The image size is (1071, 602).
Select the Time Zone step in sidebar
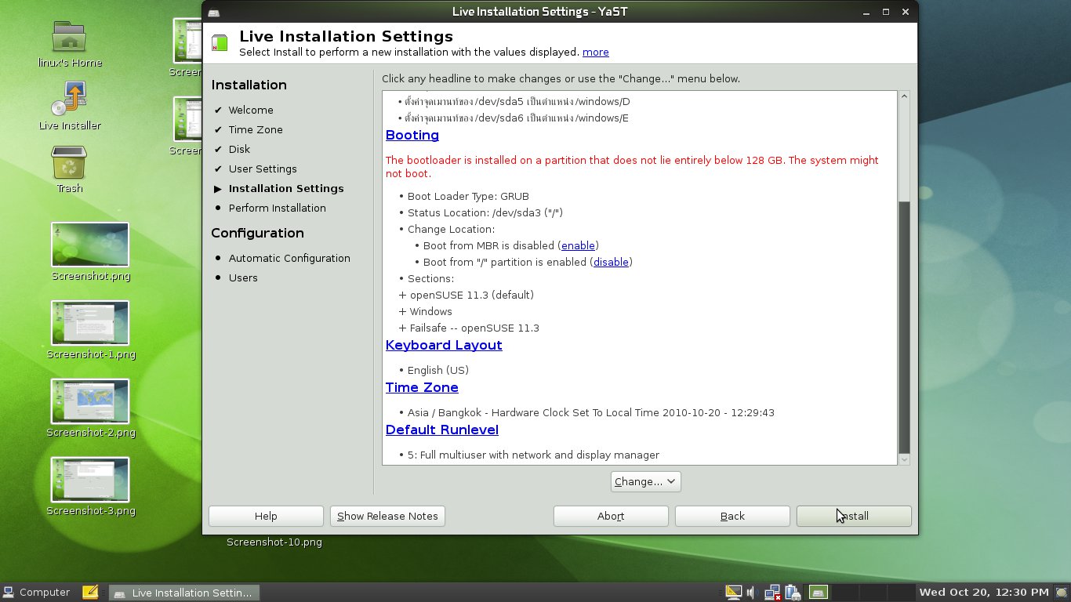[256, 129]
